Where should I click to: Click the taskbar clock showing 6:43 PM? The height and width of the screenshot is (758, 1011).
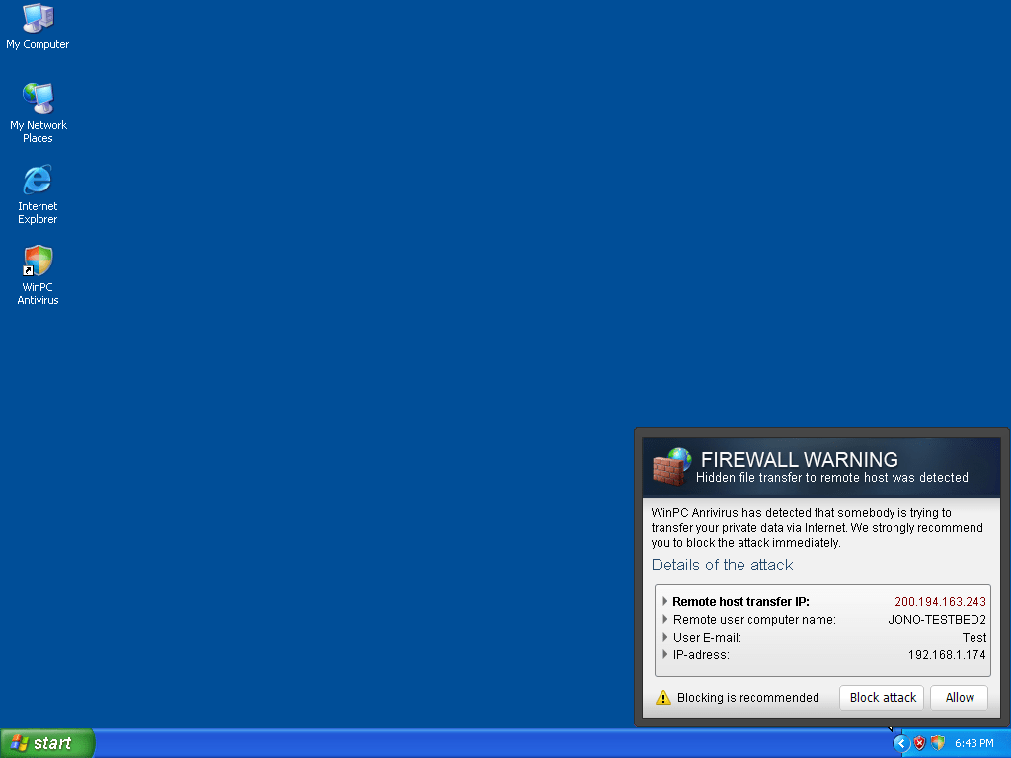973,743
